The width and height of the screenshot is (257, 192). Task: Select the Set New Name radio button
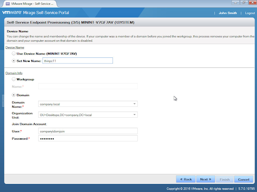coord(14,61)
